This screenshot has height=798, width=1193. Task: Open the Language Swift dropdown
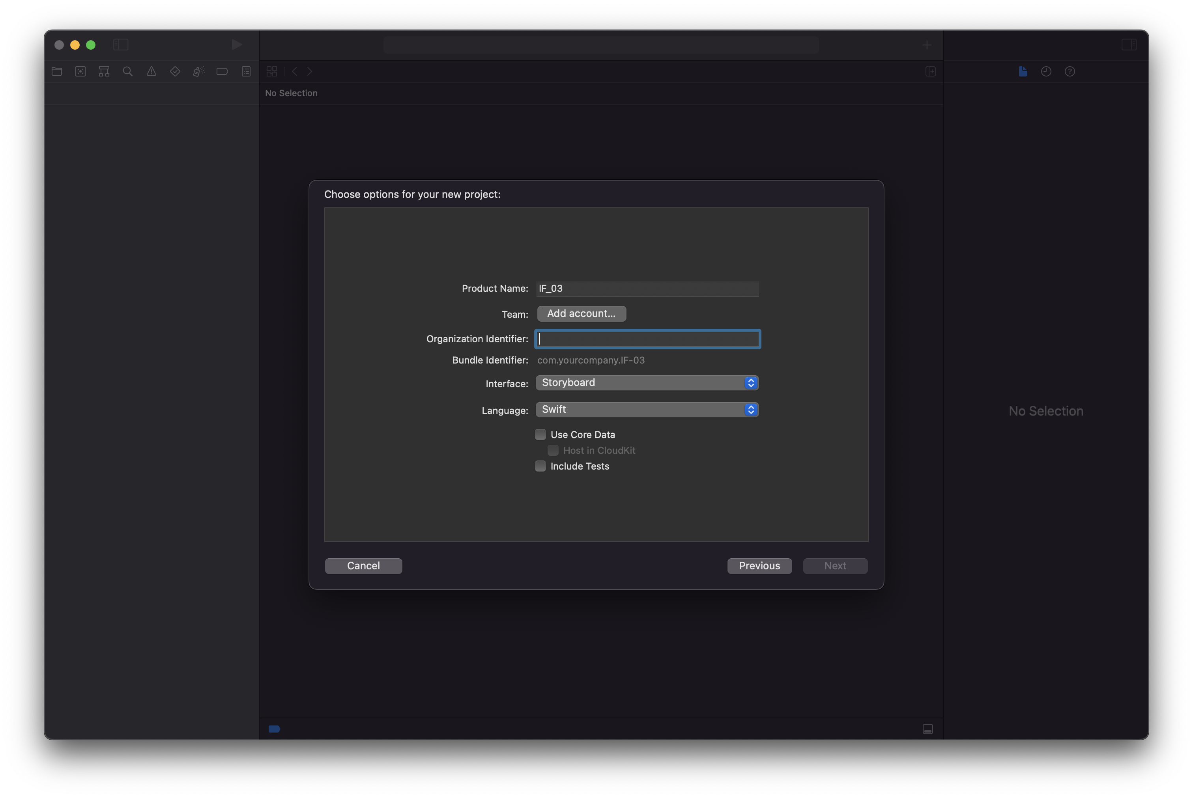click(647, 409)
